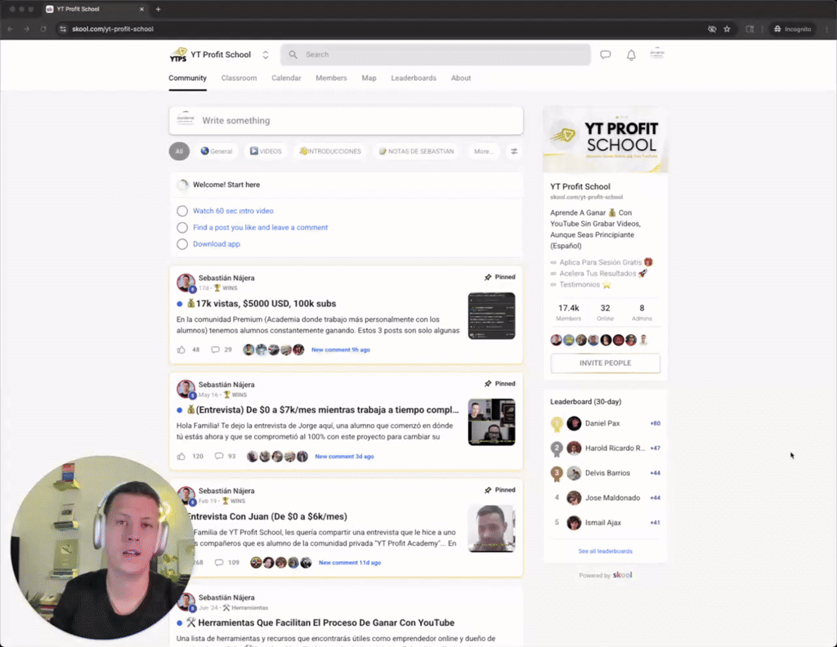Open Jose Maldonado leaderboard profile
Image resolution: width=837 pixels, height=647 pixels.
pyautogui.click(x=612, y=498)
